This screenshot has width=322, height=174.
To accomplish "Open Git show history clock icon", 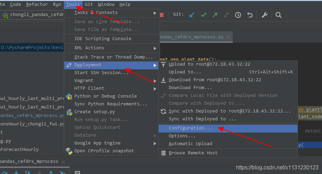I will coord(238,15).
